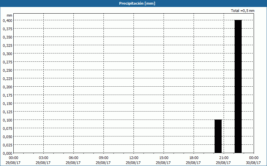267x166 pixels.
Task: Select the 0,150 axis label
Action: pyautogui.click(x=7, y=104)
